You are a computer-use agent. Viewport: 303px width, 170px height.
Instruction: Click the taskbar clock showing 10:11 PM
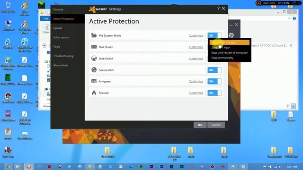coord(292,167)
